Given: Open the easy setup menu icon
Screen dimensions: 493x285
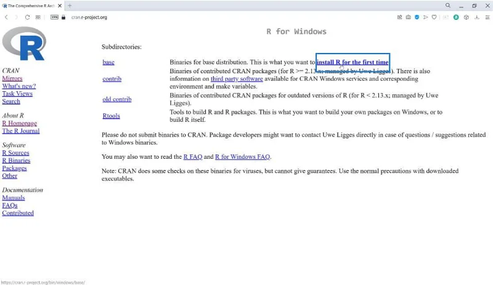Looking at the screenshot, I should point(487,17).
